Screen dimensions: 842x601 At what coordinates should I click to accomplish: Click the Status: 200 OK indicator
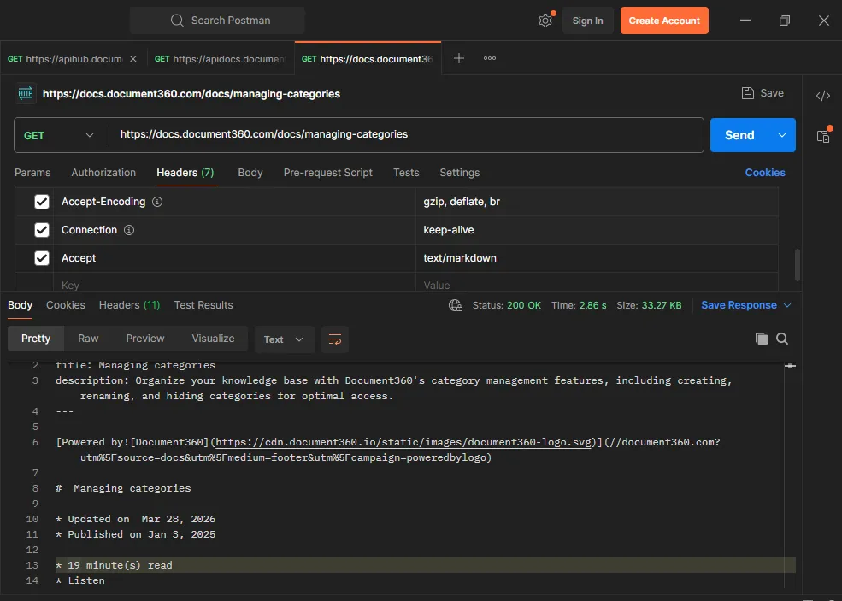coord(506,305)
